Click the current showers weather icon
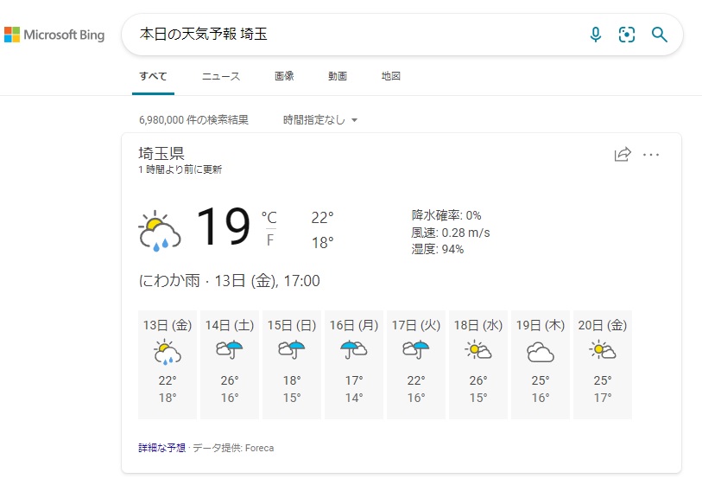This screenshot has width=702, height=504. pos(160,231)
